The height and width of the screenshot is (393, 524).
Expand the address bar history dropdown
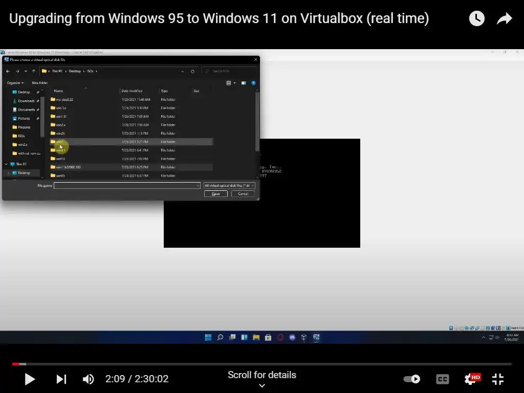click(183, 71)
